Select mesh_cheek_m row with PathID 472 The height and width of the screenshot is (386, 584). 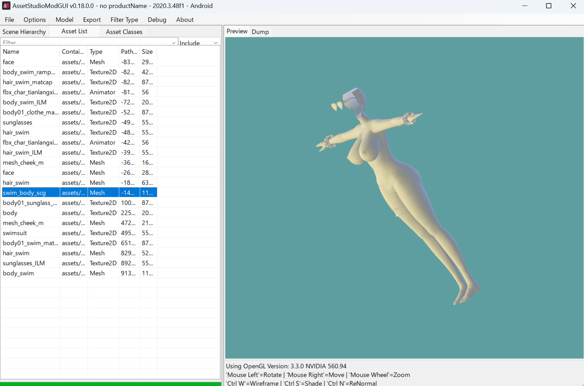point(79,223)
